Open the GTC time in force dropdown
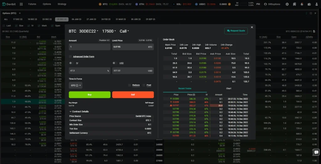 (76, 85)
